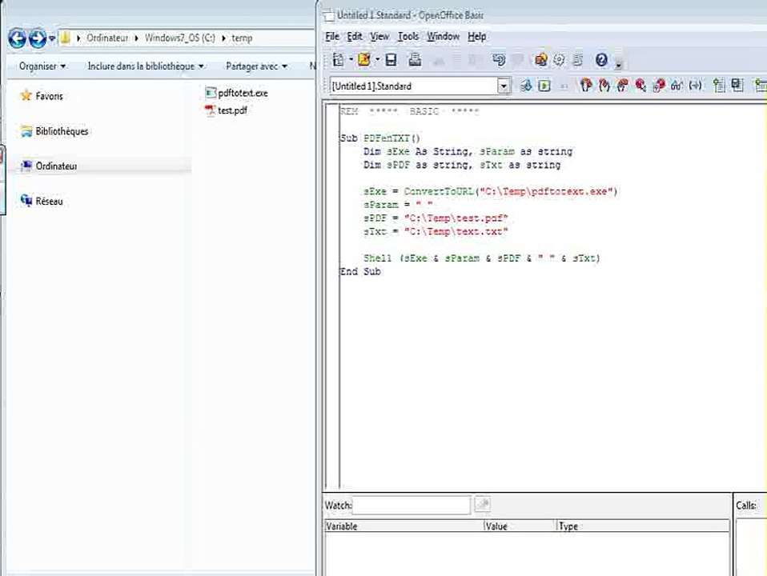Expand the Organiser dropdown in Explorer
This screenshot has width=767, height=576.
(43, 66)
